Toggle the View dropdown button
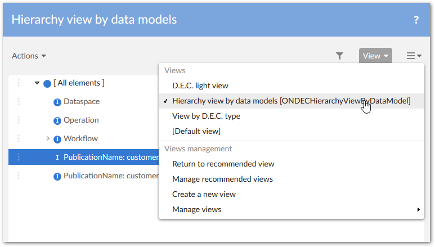Viewport: 435px width, 247px height. pyautogui.click(x=375, y=56)
